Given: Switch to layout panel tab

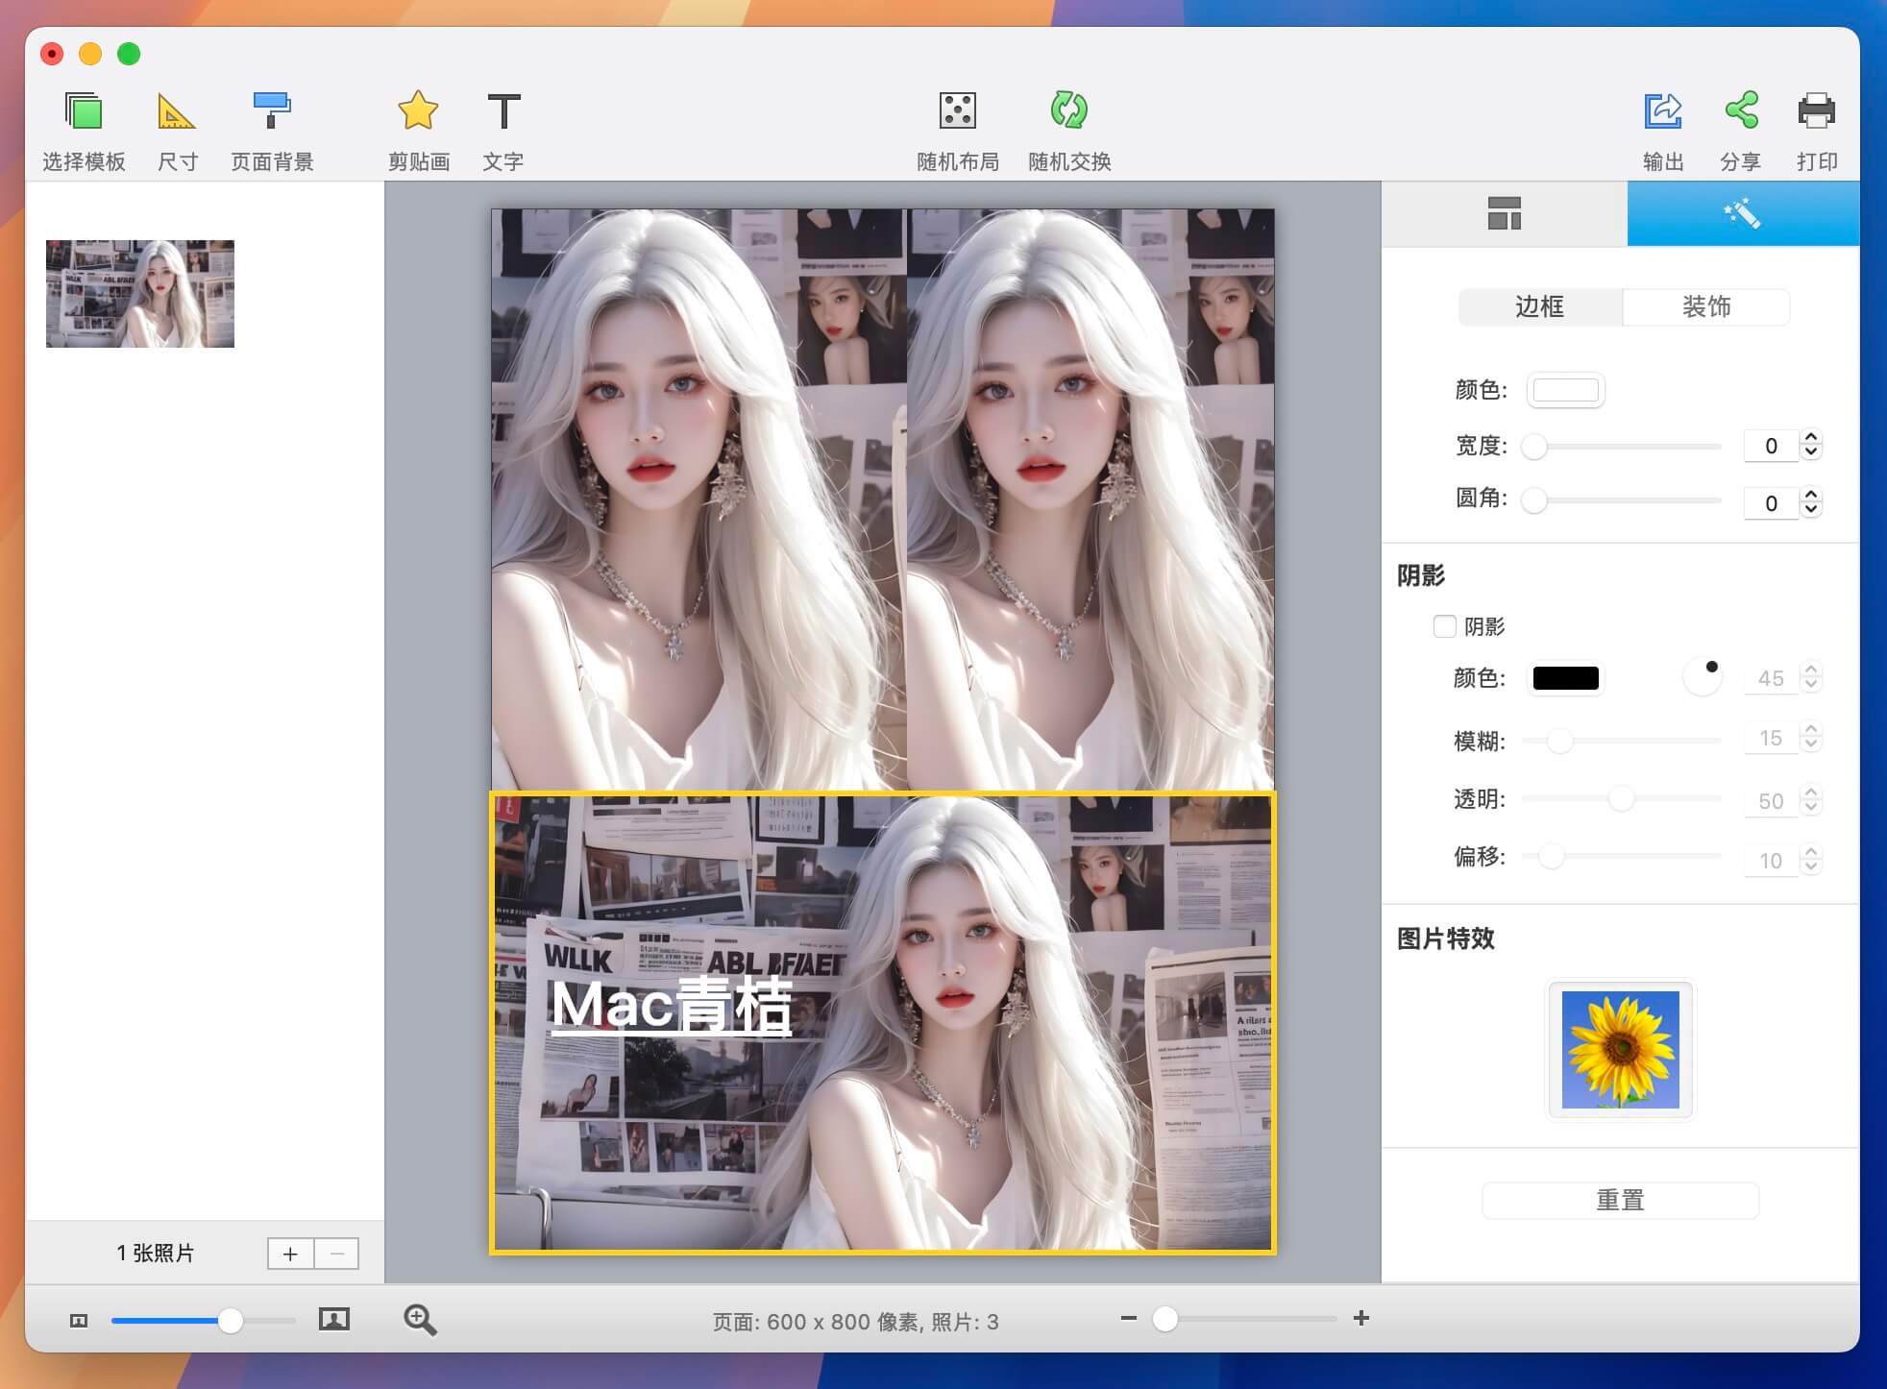Looking at the screenshot, I should click(1504, 213).
